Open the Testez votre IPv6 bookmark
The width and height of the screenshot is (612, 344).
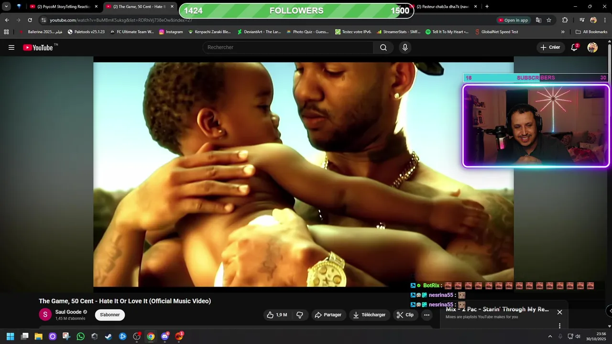click(x=353, y=32)
